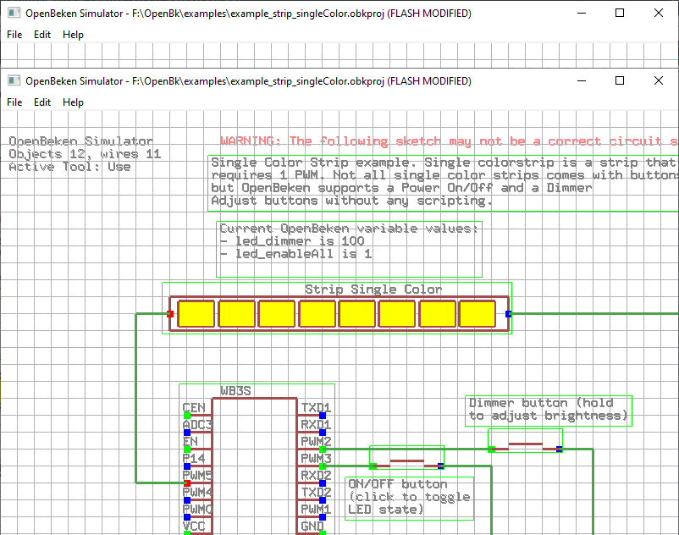Click the blue right terminal of strip
Screen dimensions: 679x535
pos(508,314)
